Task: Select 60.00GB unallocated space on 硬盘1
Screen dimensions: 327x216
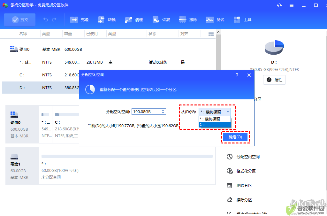Action: [127, 166]
